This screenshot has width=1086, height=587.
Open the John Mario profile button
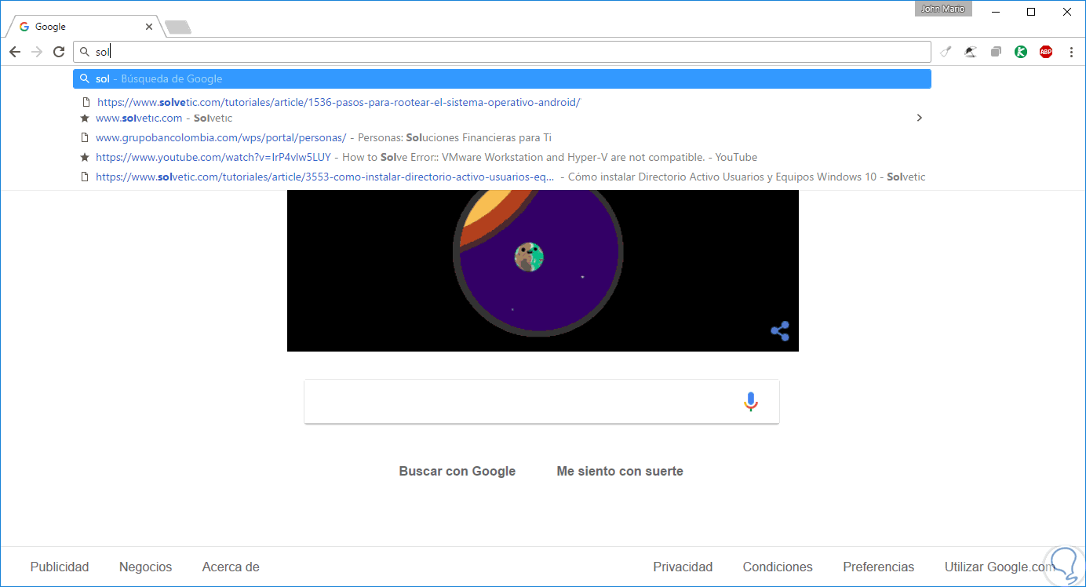[x=943, y=9]
